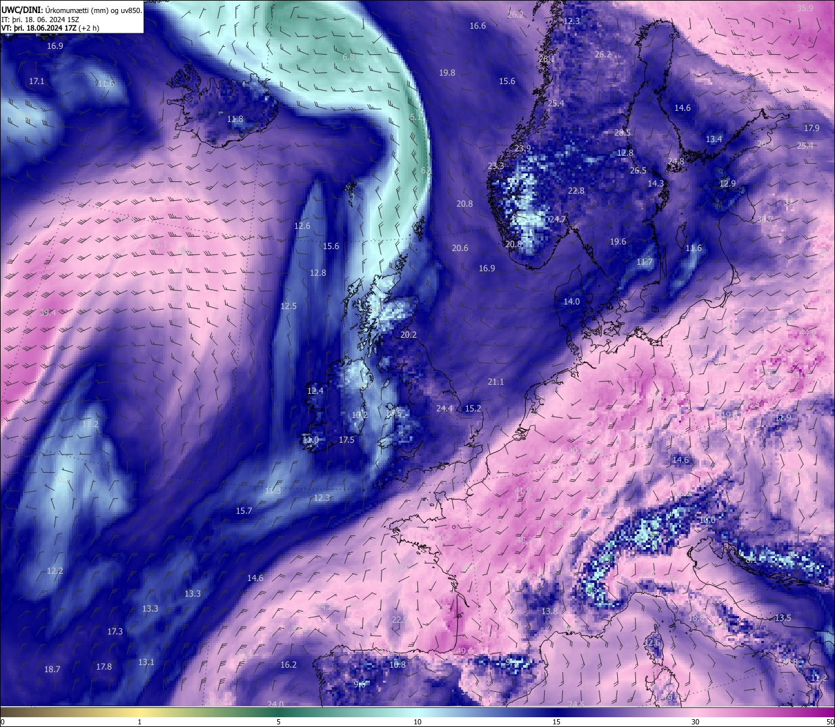The height and width of the screenshot is (727, 835).
Task: Click the 17.8 value on the map
Action: [x=104, y=667]
